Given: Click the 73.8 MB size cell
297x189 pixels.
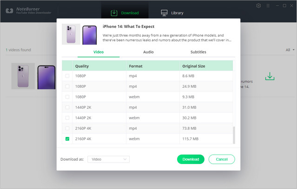Looking at the screenshot, I should pyautogui.click(x=189, y=128).
